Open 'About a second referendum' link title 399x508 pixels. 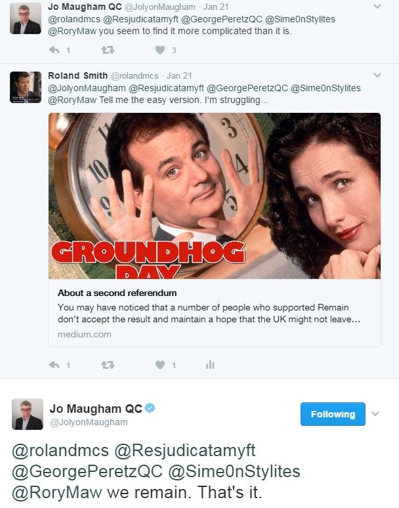117,293
